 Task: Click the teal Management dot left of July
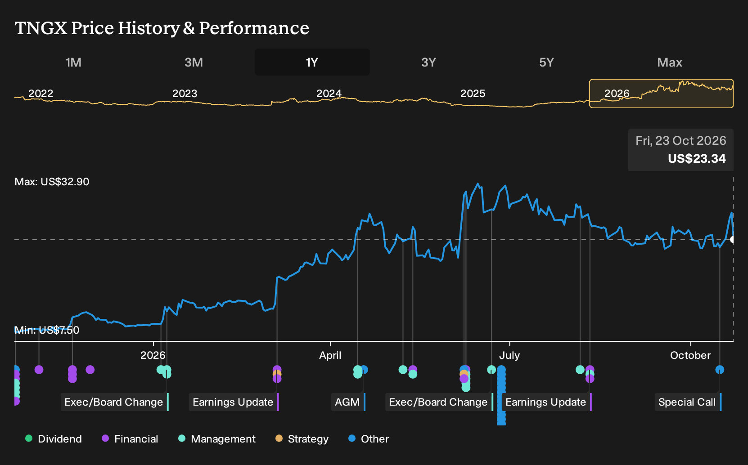click(491, 370)
